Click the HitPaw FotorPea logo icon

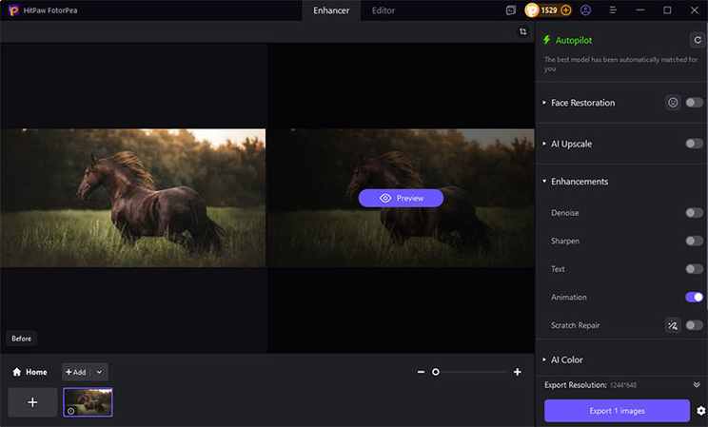pos(13,10)
